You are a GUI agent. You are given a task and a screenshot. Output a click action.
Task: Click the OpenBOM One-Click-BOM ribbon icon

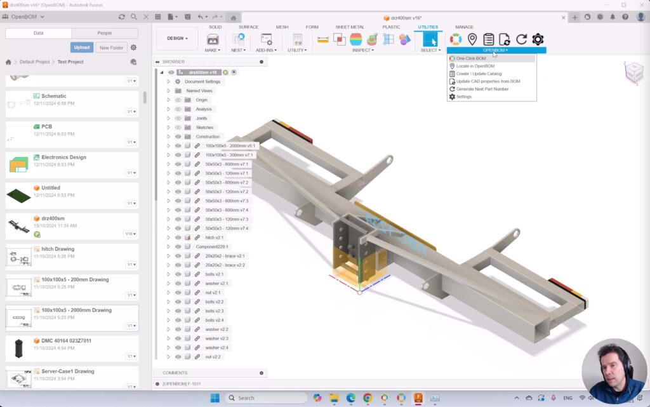coord(456,39)
